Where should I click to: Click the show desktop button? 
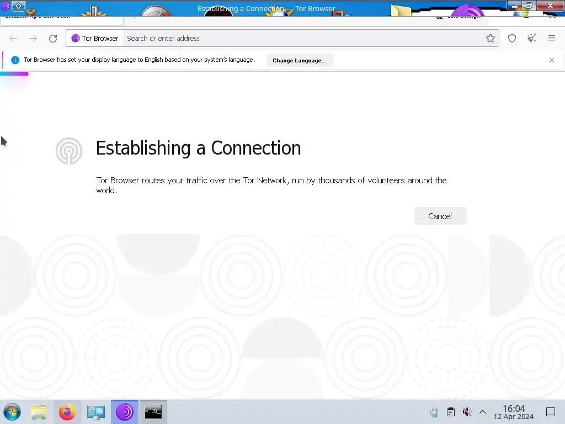551,412
